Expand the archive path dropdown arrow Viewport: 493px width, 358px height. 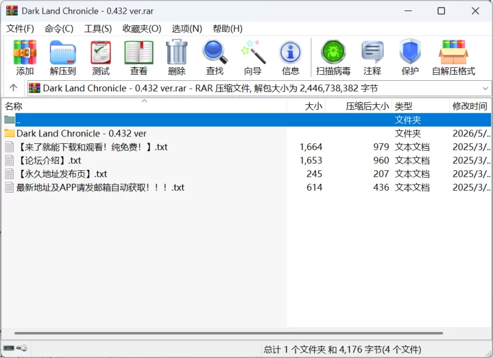(485, 88)
